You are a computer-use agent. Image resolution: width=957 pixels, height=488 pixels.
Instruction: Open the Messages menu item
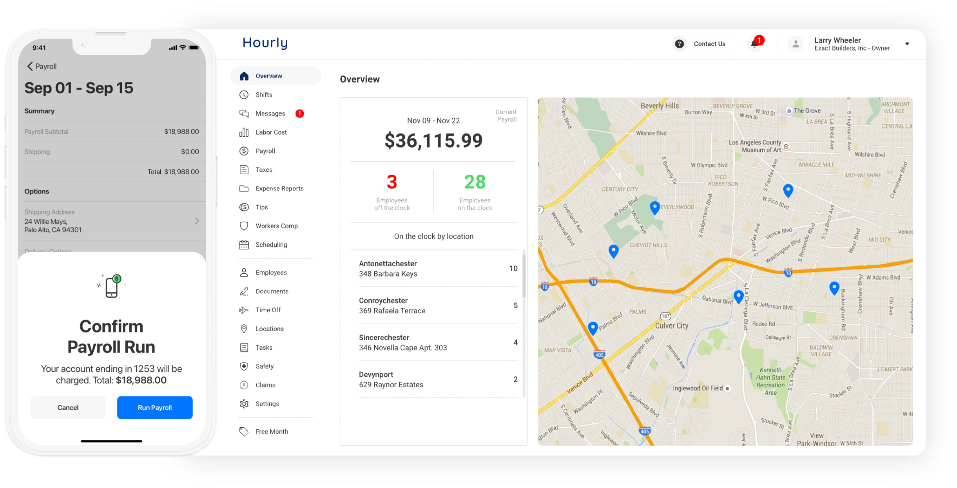[x=275, y=114]
